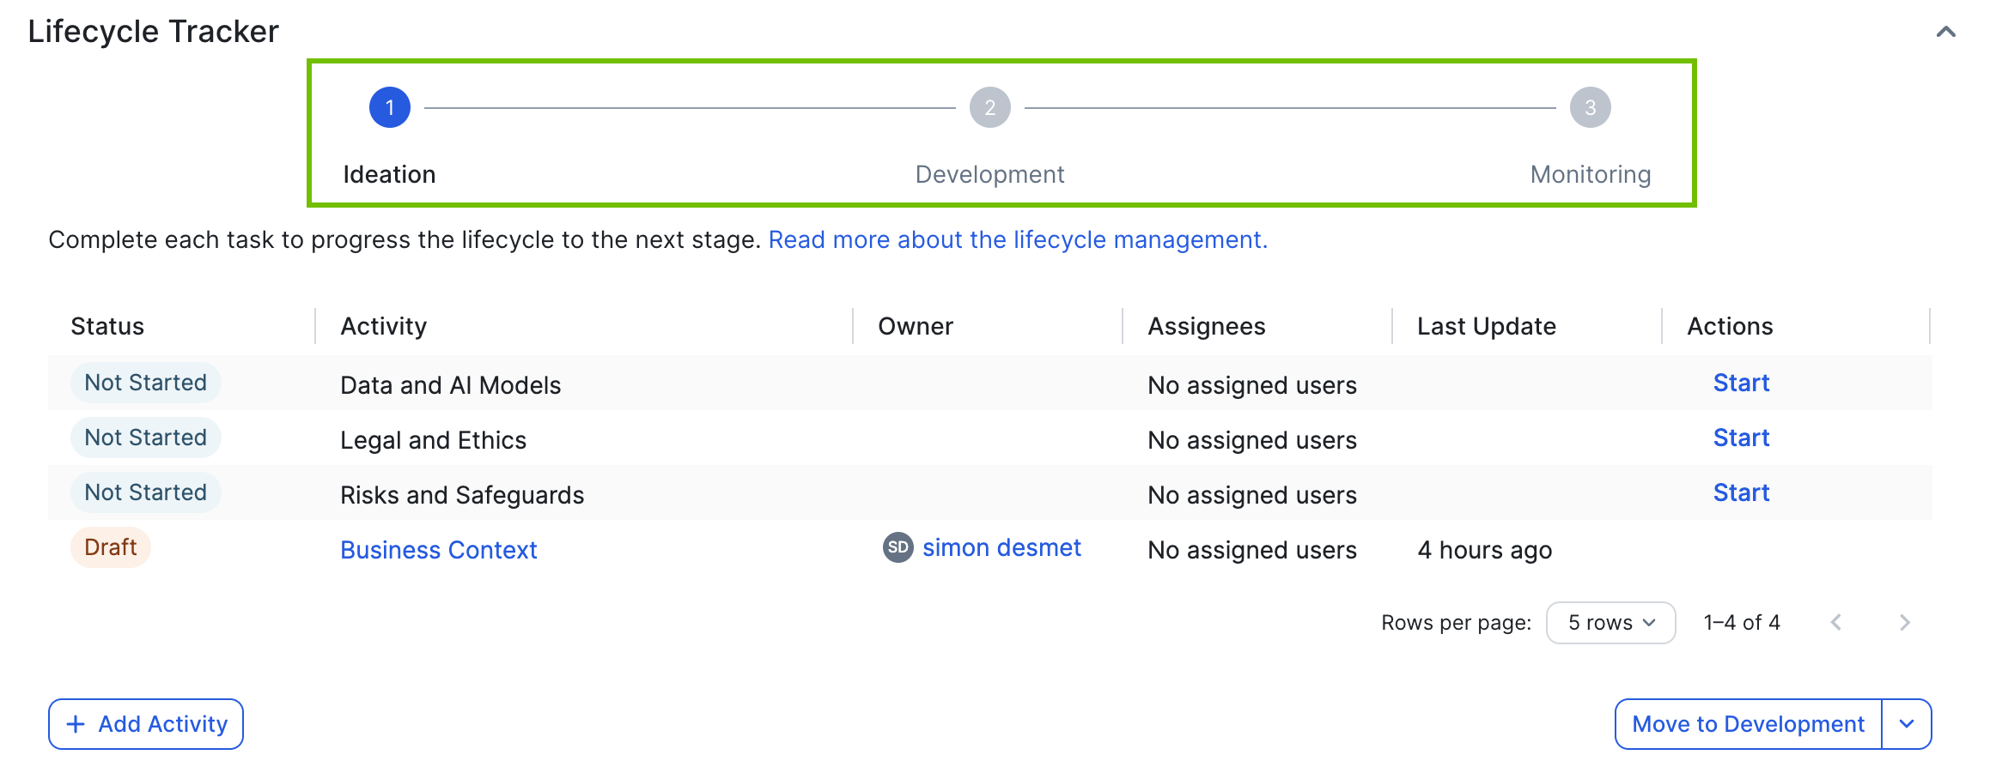This screenshot has height=779, width=1996.
Task: Start the Data and AI Models activity
Action: point(1741,383)
